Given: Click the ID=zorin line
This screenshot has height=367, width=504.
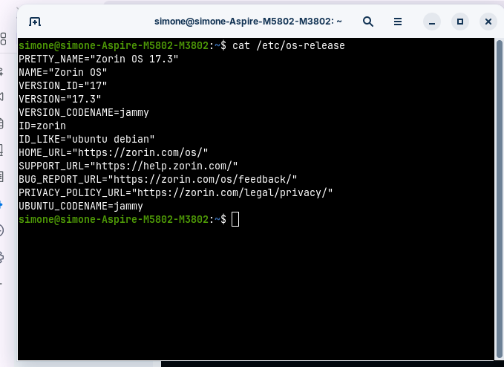Looking at the screenshot, I should [42, 126].
